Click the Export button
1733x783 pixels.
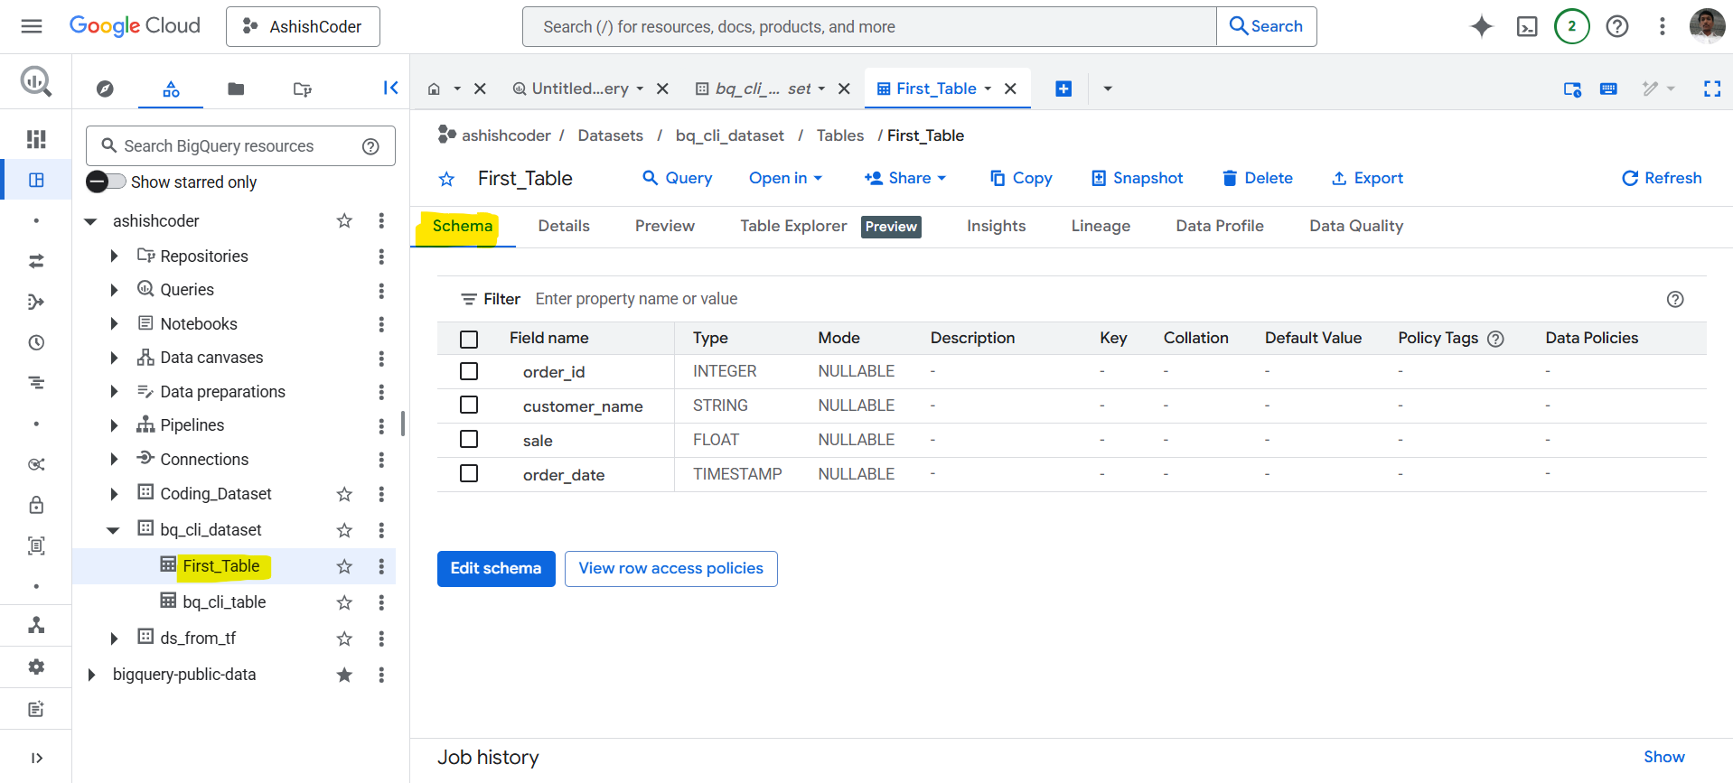[1367, 179]
